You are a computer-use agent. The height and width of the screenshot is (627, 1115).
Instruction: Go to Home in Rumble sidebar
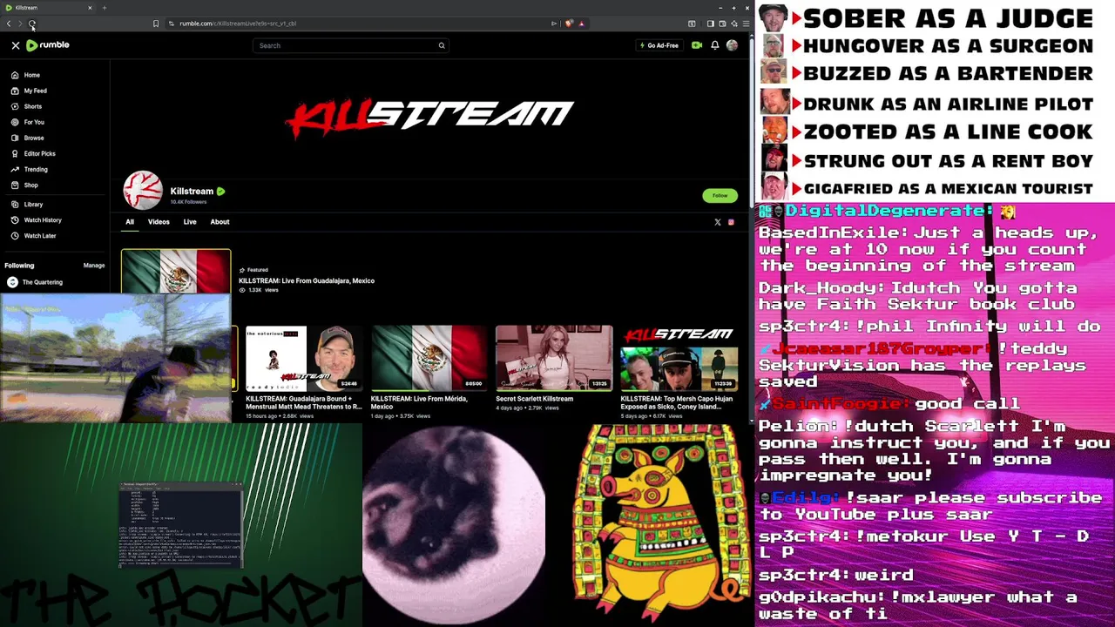coord(31,75)
